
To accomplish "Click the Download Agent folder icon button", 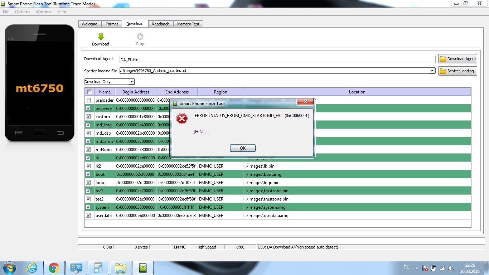I will click(x=457, y=59).
